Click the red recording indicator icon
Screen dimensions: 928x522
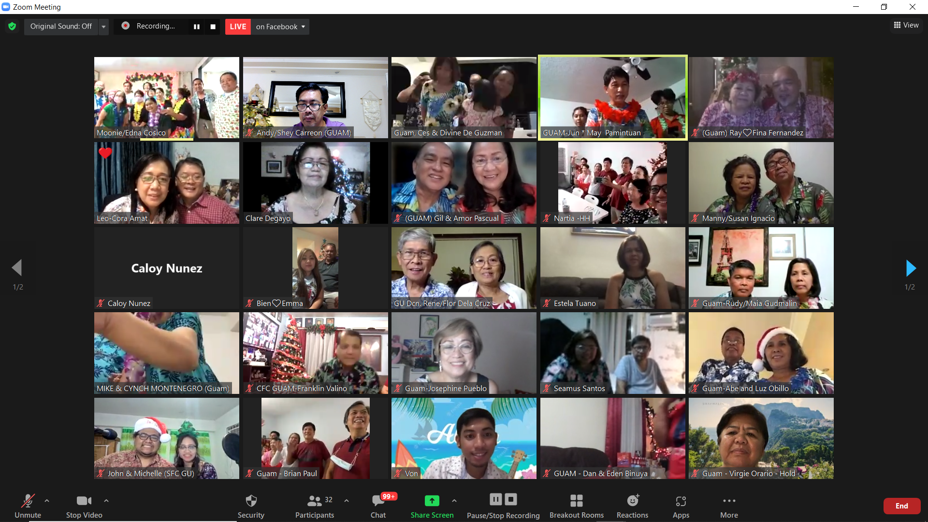pos(125,26)
